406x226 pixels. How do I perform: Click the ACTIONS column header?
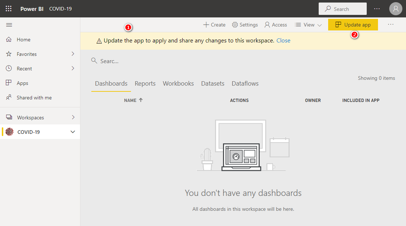239,100
